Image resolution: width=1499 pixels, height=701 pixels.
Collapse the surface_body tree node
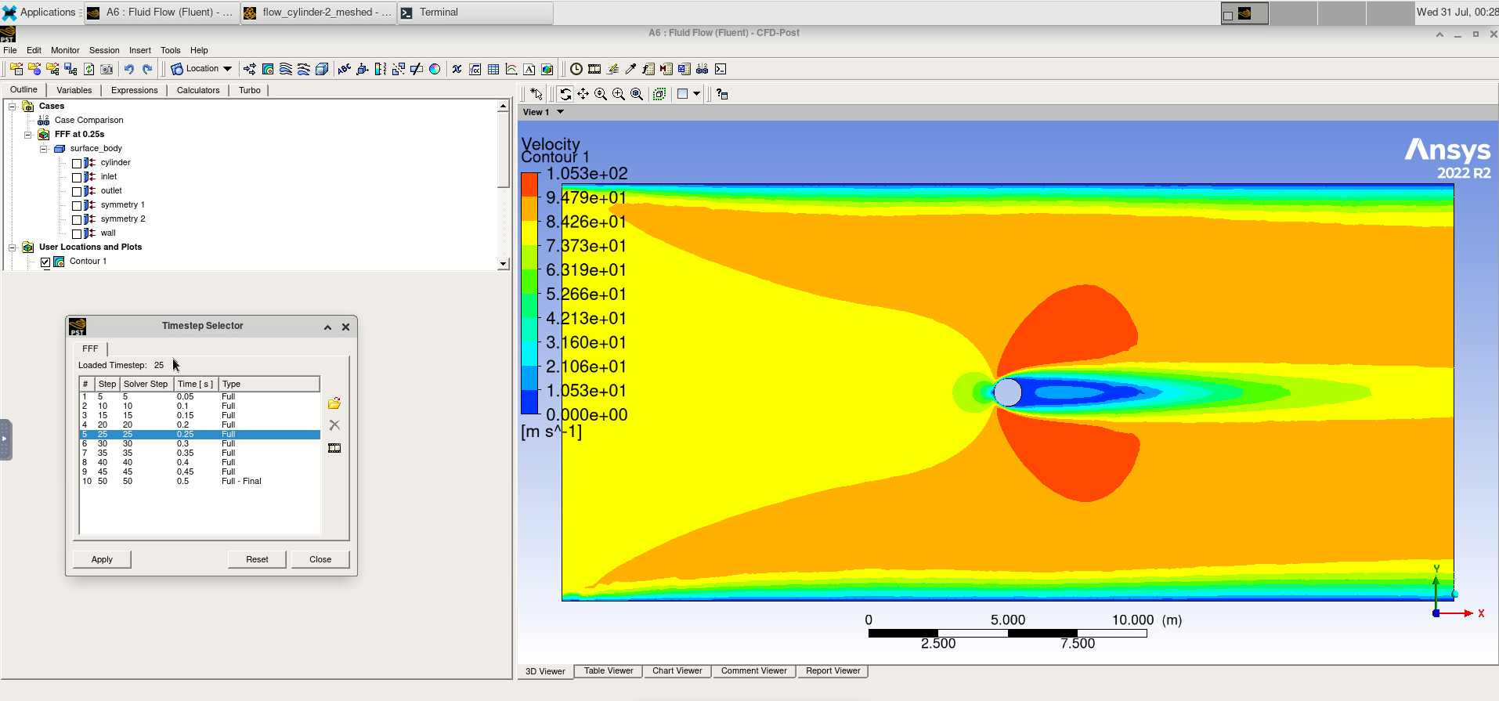coord(44,148)
